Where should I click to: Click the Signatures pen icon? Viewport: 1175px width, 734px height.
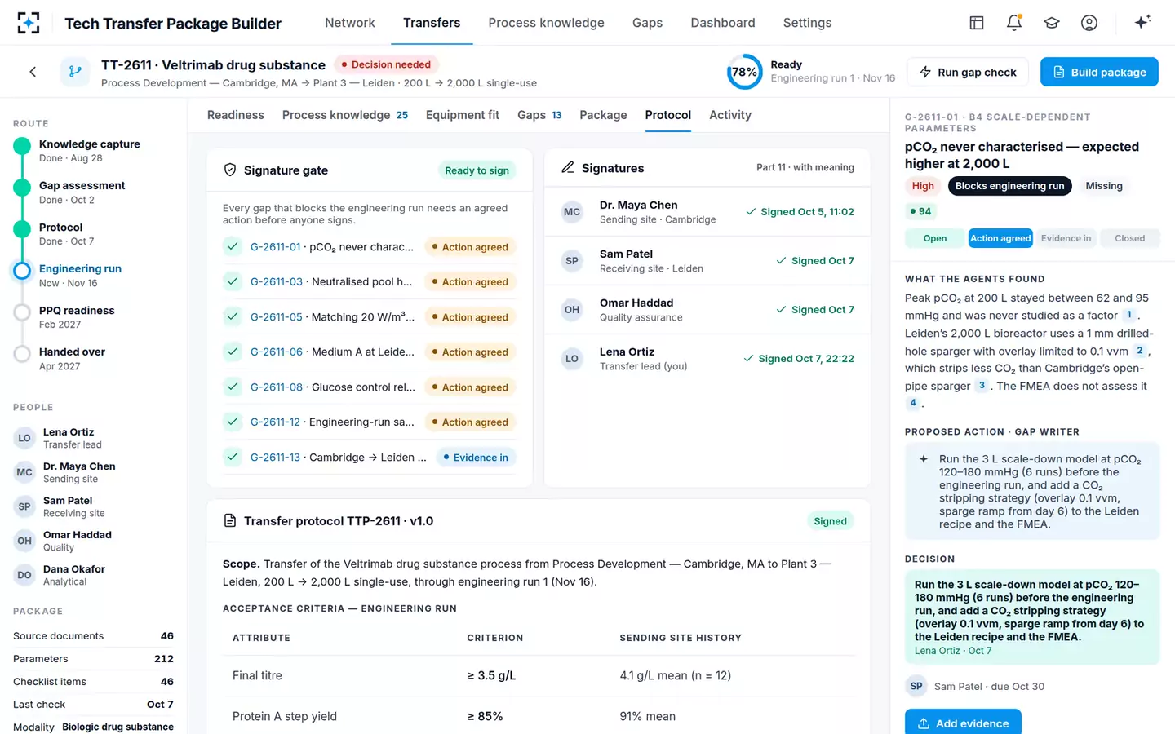(x=568, y=167)
